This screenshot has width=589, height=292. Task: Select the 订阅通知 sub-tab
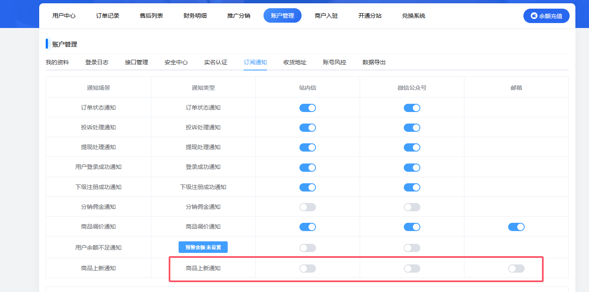coord(255,62)
